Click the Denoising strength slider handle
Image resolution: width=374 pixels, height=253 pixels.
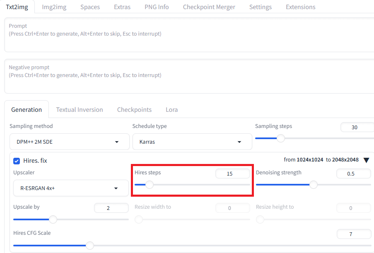(314, 185)
